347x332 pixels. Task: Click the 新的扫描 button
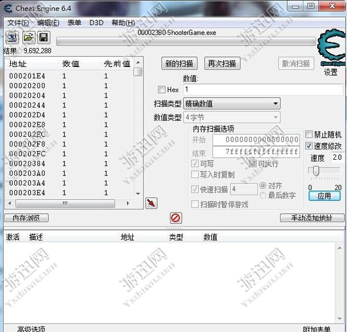[179, 64]
